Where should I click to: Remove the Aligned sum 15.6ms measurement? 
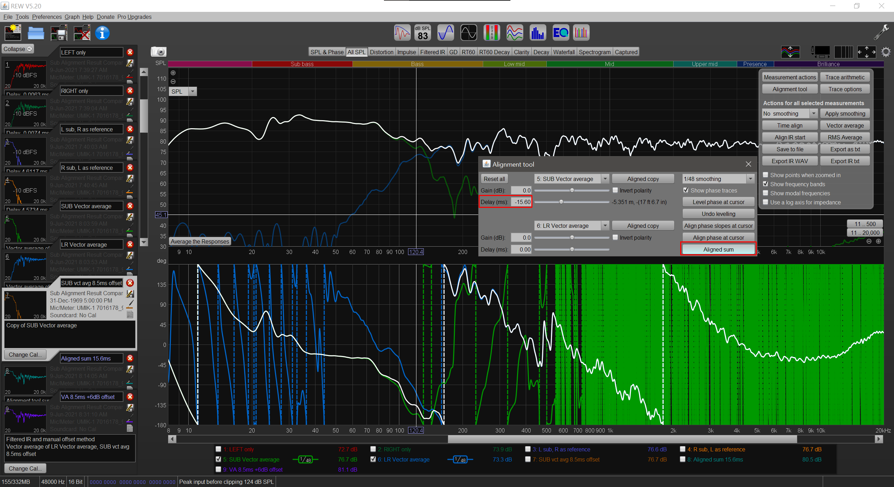(x=130, y=358)
